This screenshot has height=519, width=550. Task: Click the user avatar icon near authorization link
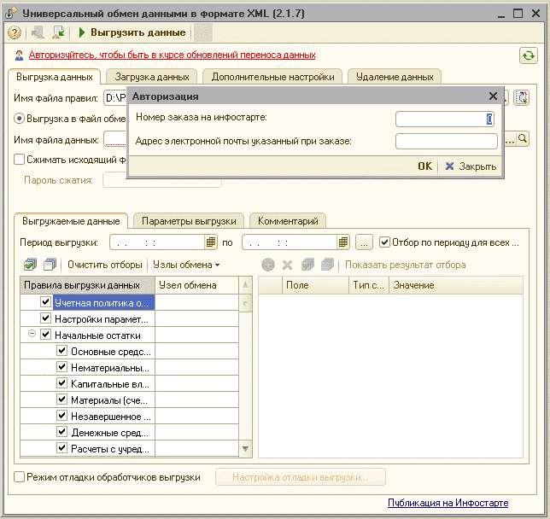pyautogui.click(x=19, y=55)
